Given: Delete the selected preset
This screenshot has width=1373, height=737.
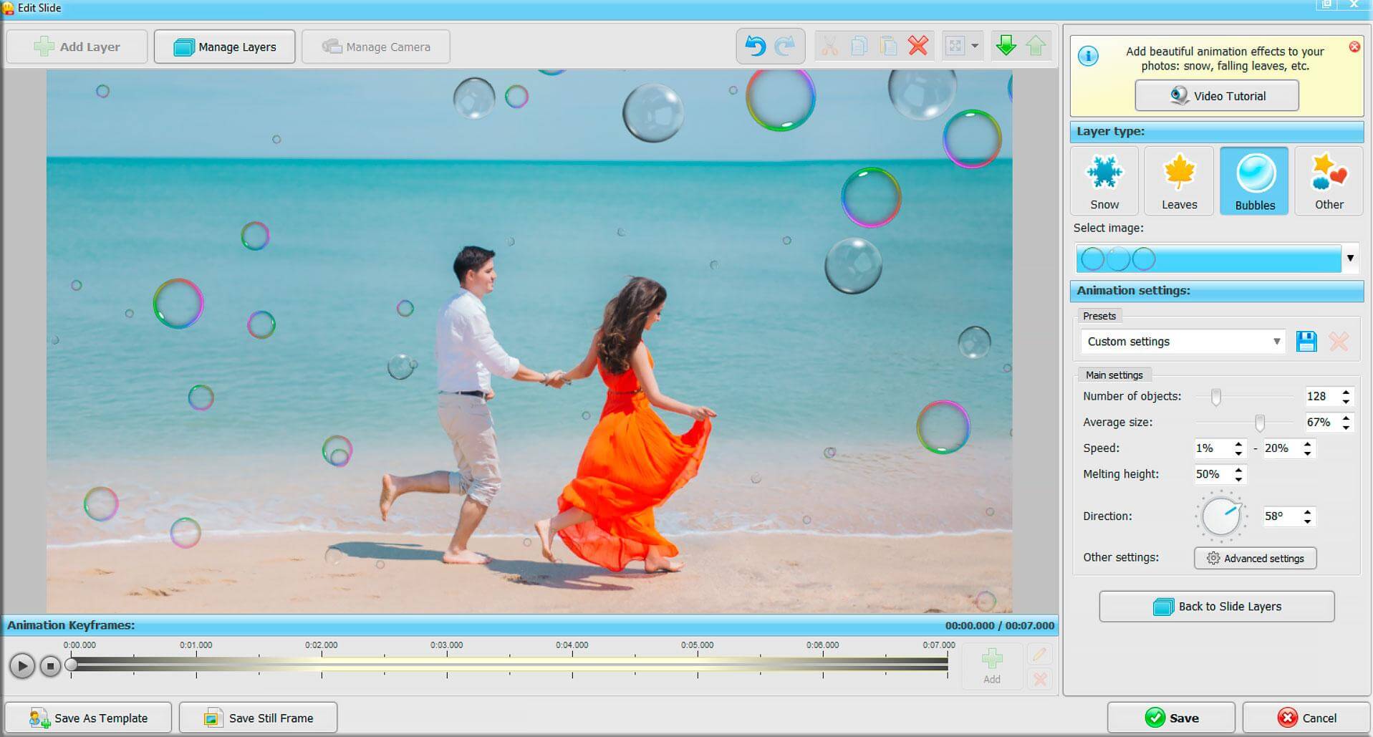Looking at the screenshot, I should tap(1337, 342).
